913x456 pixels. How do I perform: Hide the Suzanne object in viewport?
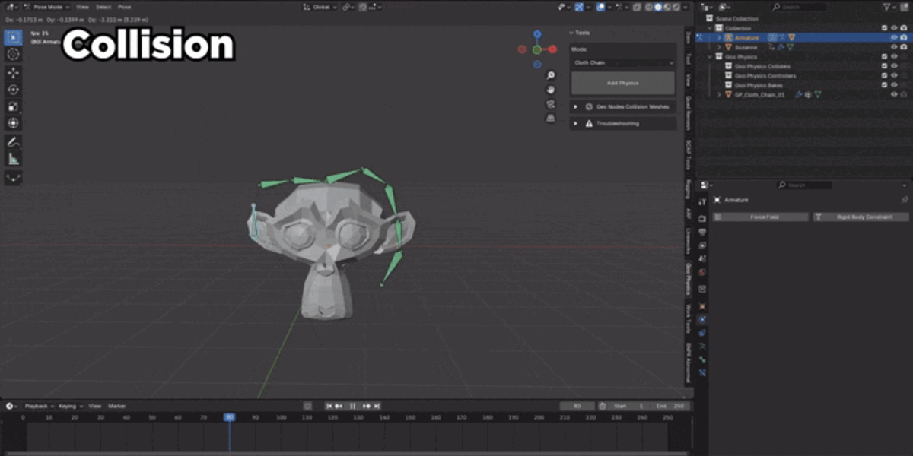pyautogui.click(x=894, y=47)
